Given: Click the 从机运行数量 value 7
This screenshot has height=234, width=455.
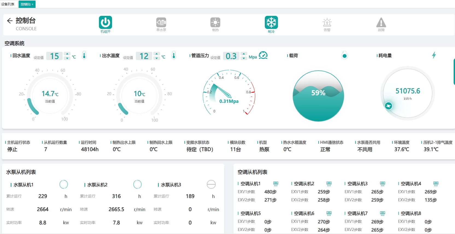Looking at the screenshot, I should [46, 149].
